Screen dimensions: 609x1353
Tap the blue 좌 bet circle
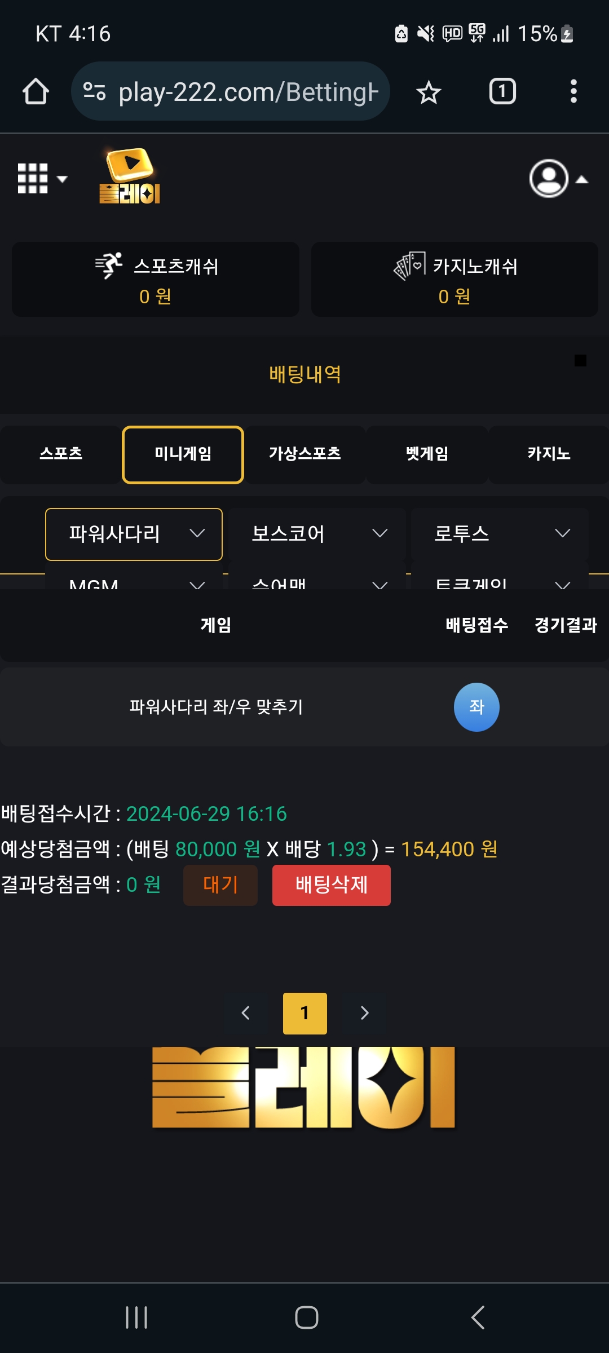pyautogui.click(x=476, y=707)
